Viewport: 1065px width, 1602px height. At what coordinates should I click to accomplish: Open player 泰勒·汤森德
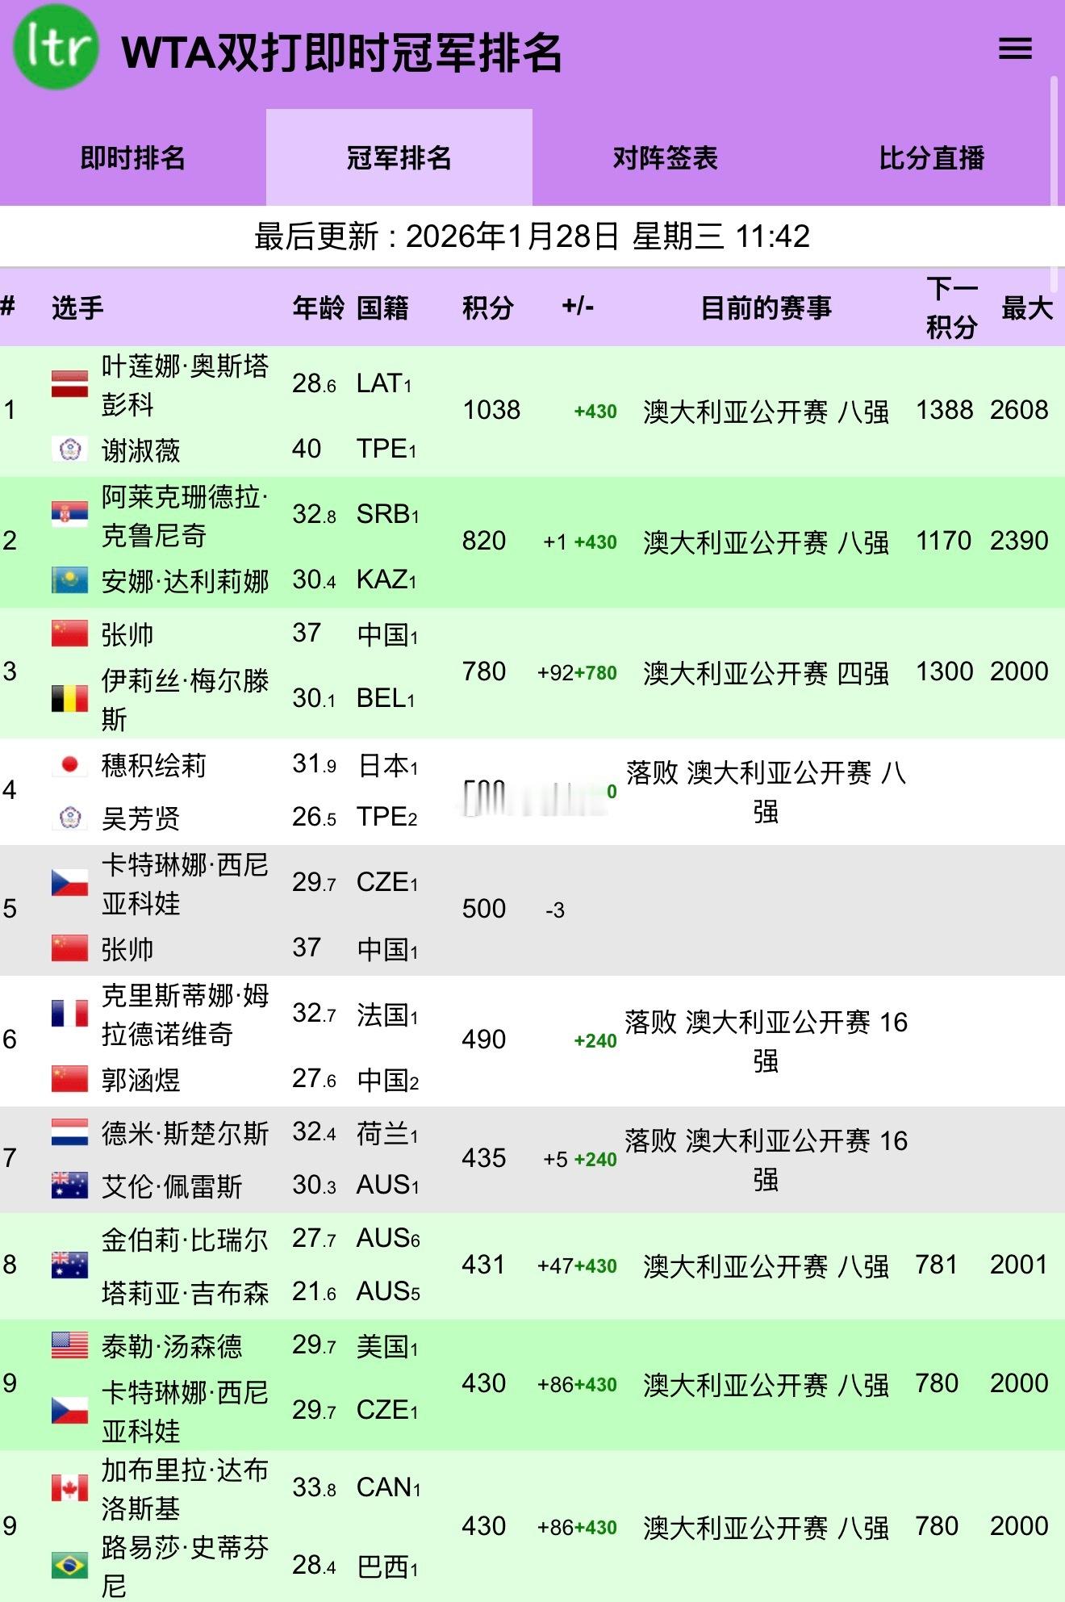click(171, 1346)
